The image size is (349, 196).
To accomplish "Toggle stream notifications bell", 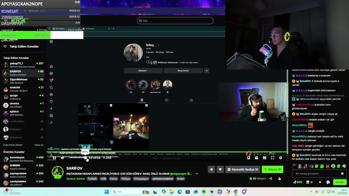I will pos(211,169).
